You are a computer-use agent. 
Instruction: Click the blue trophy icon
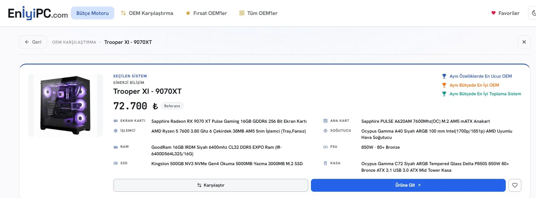tap(444, 76)
